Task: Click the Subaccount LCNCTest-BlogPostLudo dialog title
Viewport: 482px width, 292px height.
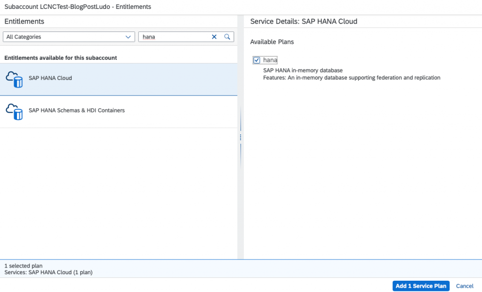Action: tap(78, 7)
